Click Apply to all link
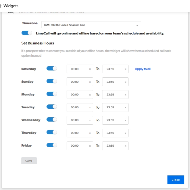This screenshot has width=190, height=190. pyautogui.click(x=143, y=69)
